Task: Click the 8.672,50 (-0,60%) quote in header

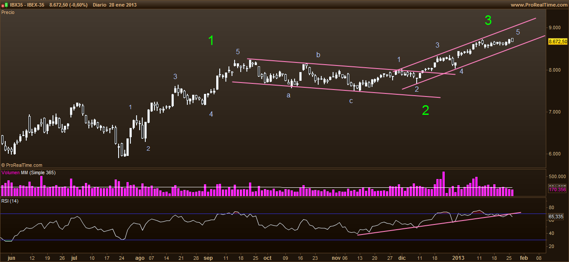Action: point(68,5)
